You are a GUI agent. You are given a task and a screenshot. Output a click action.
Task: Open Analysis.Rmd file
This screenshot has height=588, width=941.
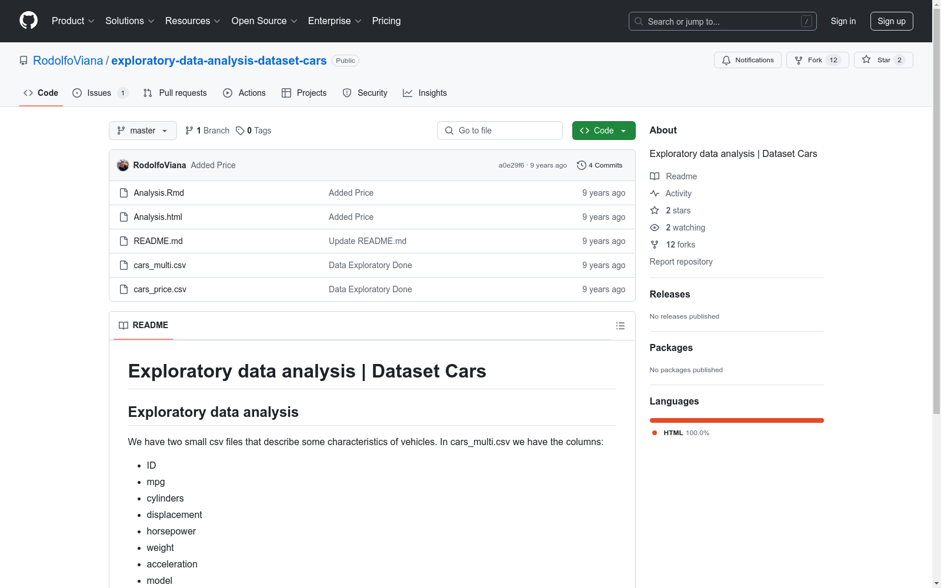[x=159, y=193]
